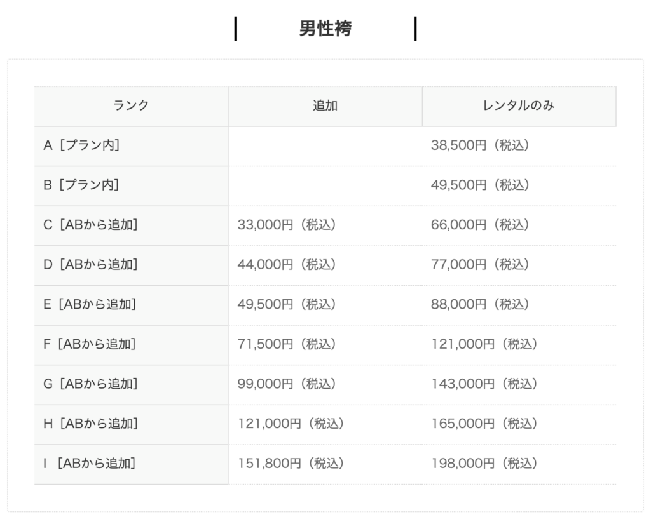Image resolution: width=651 pixels, height=517 pixels.
Task: Select the E［ABから追加］ rank label
Action: pyautogui.click(x=90, y=304)
